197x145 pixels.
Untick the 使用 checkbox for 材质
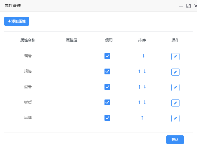[107, 102]
